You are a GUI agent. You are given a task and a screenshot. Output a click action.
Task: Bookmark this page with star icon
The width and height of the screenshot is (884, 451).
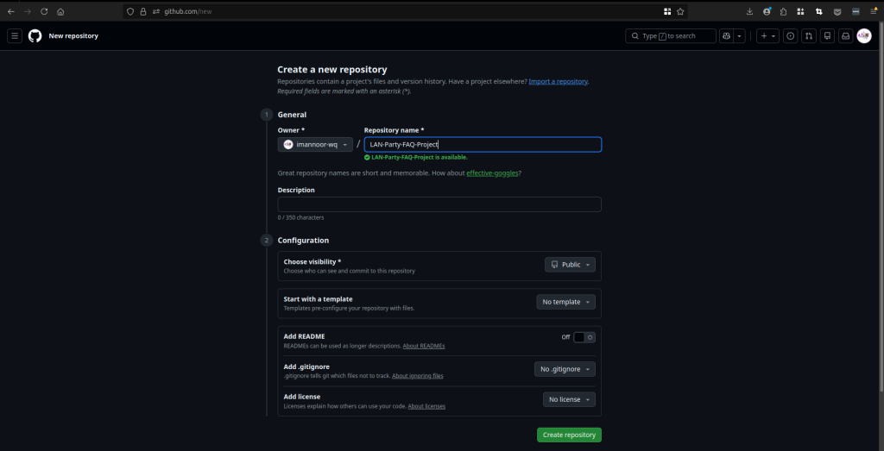coord(680,12)
